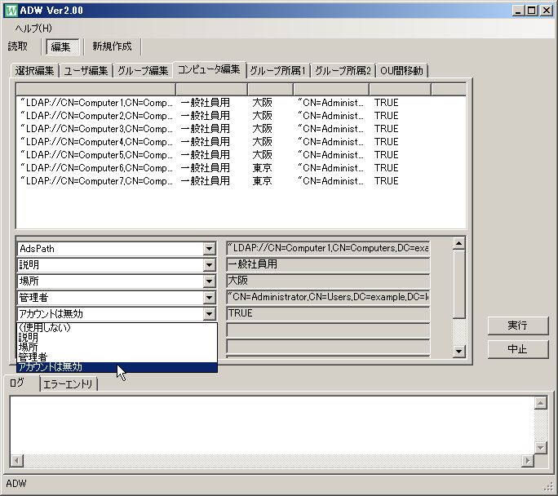Image resolution: width=558 pixels, height=496 pixels.
Task: Click attribute panel scrollbar up arrow
Action: (459, 243)
